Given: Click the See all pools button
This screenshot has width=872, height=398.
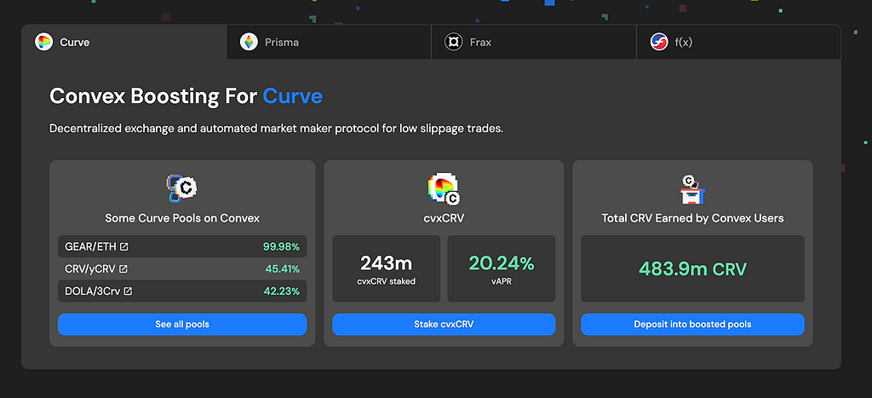Looking at the screenshot, I should point(182,325).
